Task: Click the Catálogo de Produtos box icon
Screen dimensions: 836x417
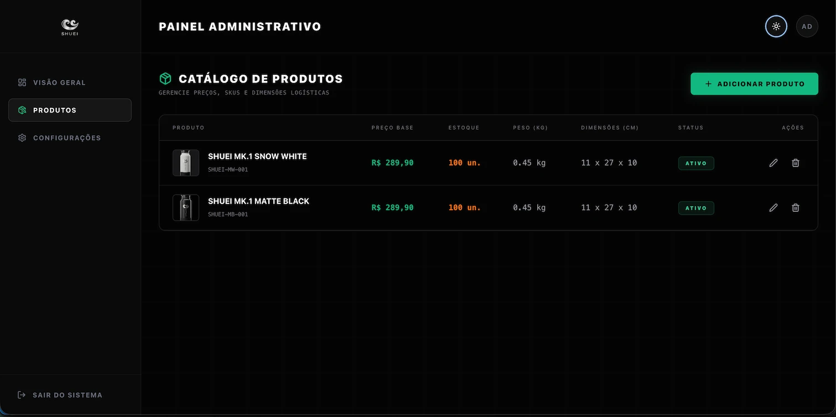Action: [165, 79]
